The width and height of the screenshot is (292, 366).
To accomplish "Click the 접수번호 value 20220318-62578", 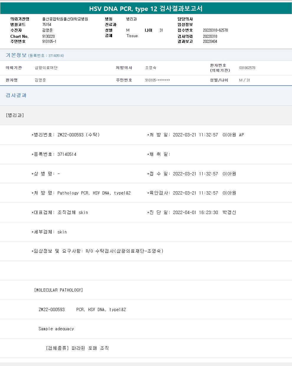I will click(215, 30).
